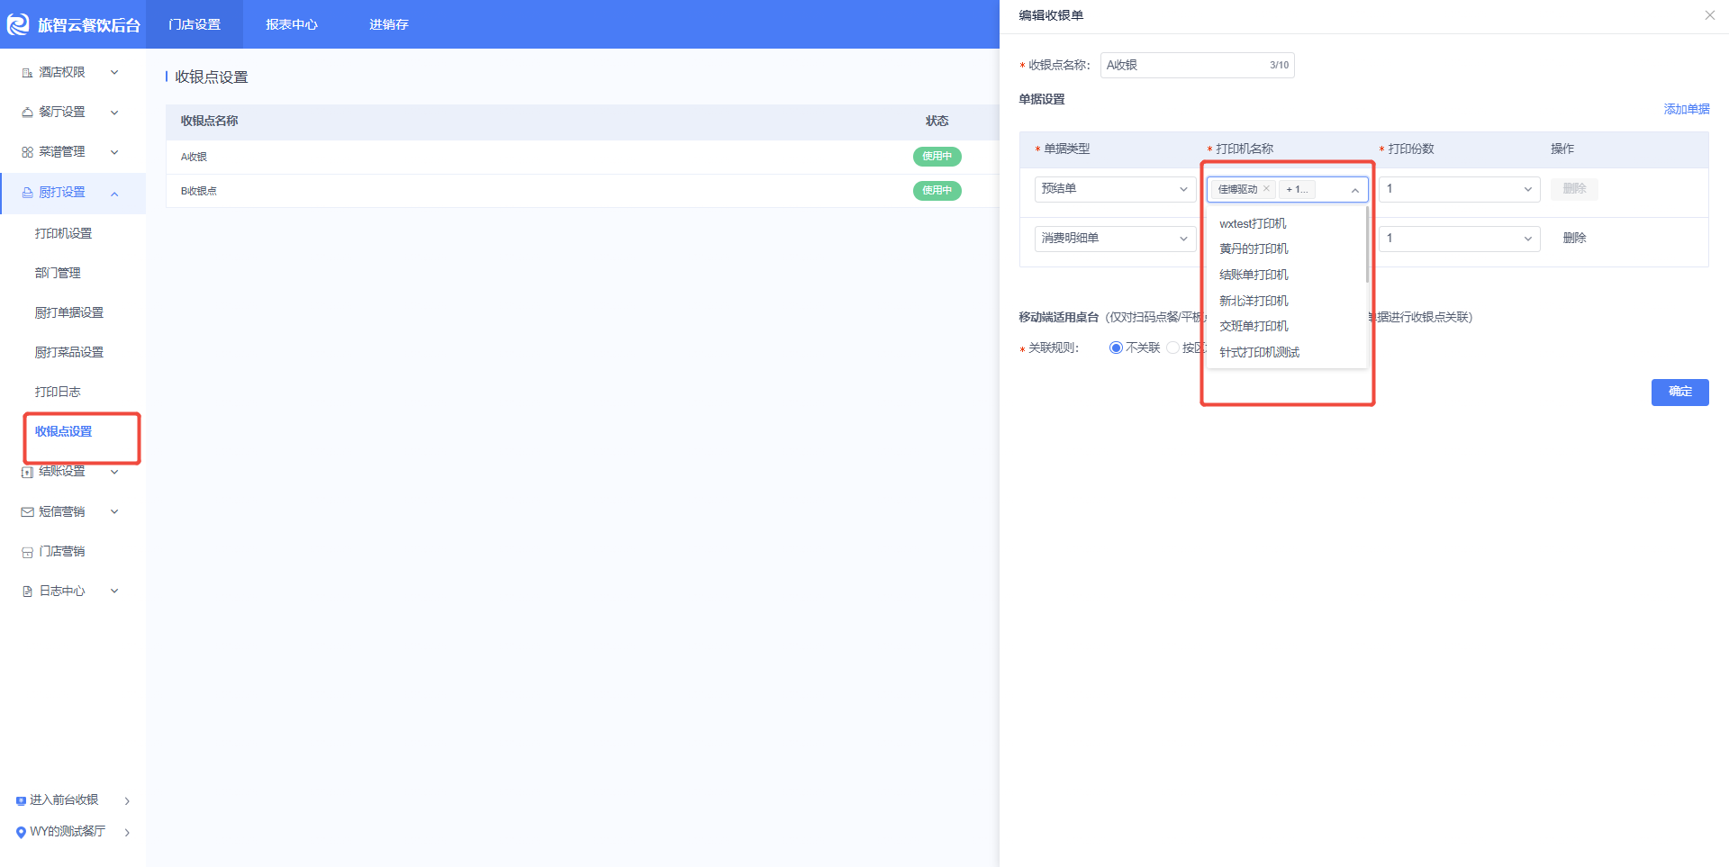
Task: Close the 编辑收银单 panel
Action: pos(1709,15)
